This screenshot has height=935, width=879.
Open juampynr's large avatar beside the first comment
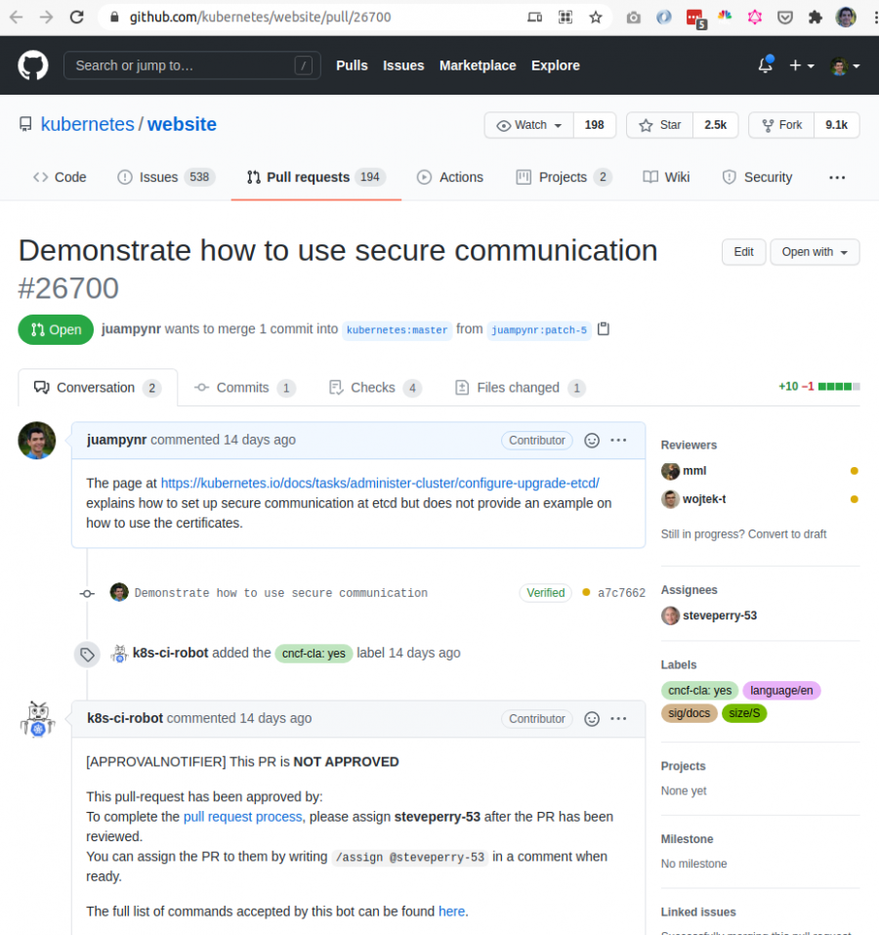[x=37, y=441]
